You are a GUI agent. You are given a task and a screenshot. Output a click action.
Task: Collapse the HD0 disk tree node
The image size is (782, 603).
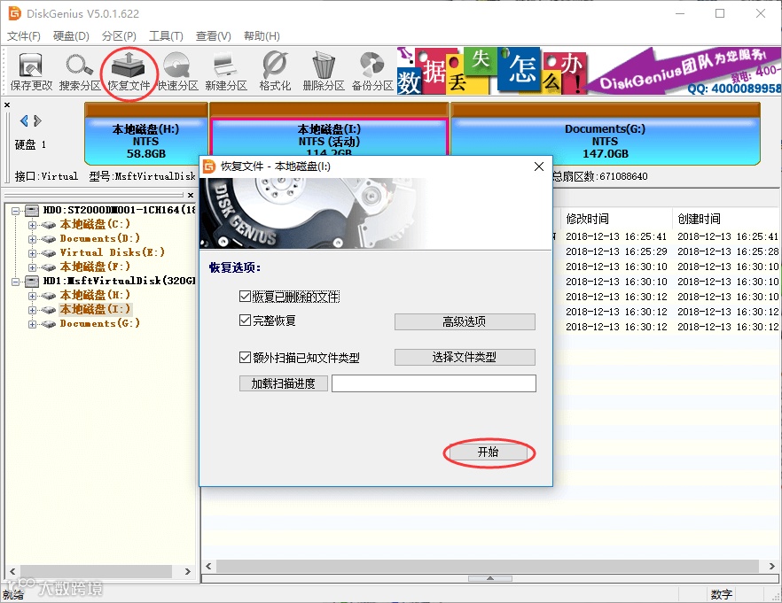coord(15,211)
